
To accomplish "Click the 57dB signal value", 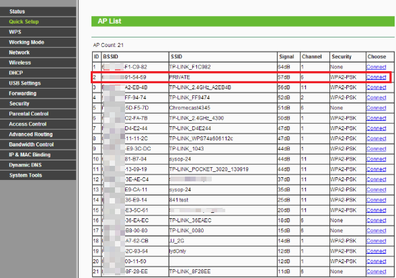I will (x=284, y=77).
